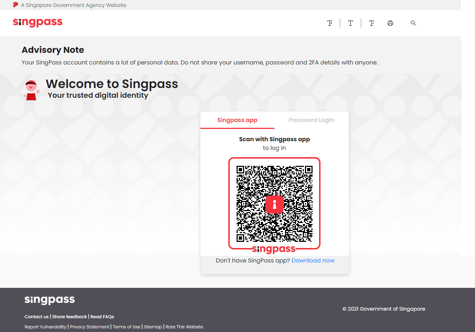This screenshot has height=332, width=475.
Task: Switch to Password Login tab
Action: (311, 120)
